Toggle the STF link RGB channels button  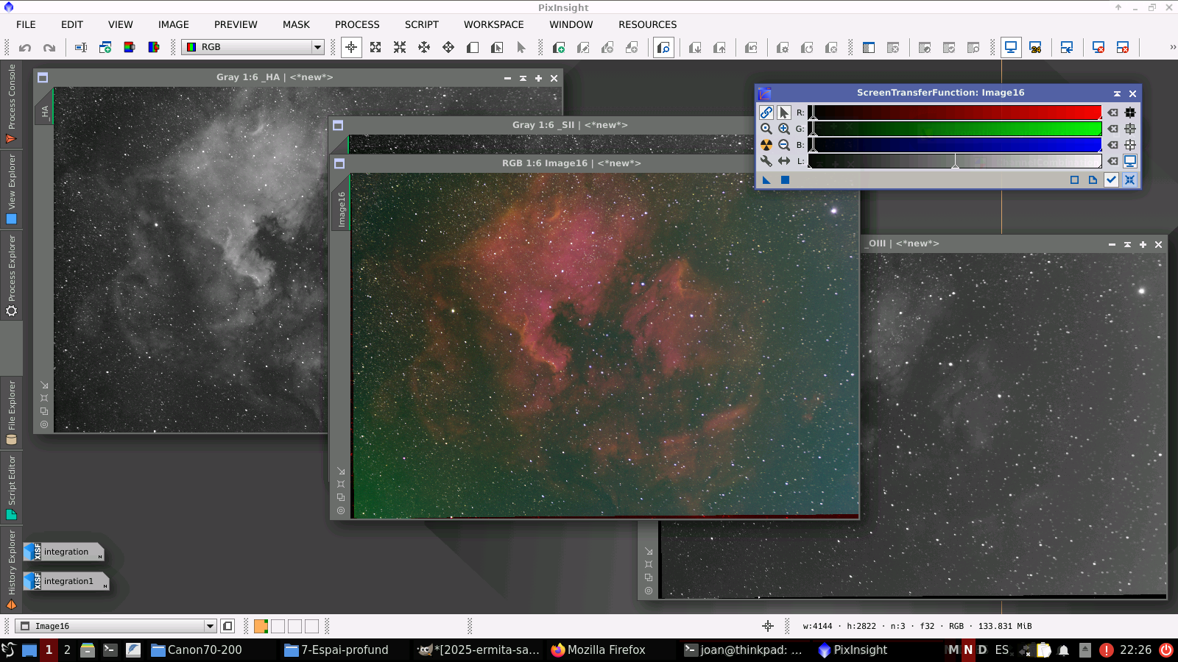click(766, 113)
